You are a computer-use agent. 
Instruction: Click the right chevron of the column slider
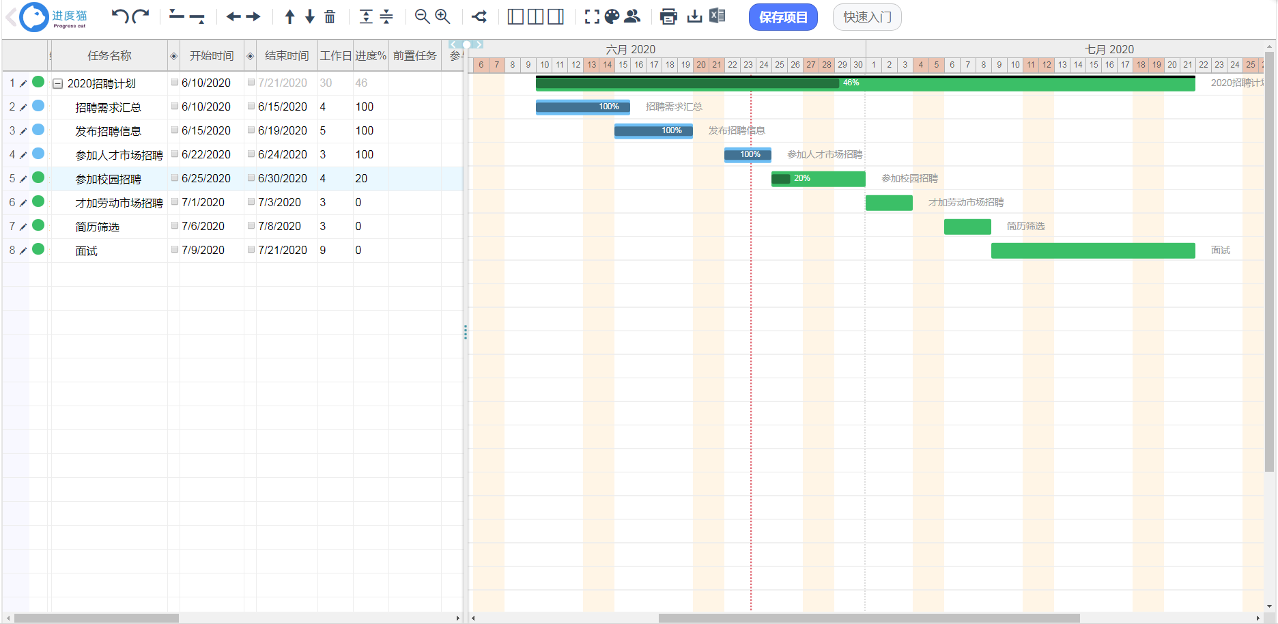pos(479,44)
